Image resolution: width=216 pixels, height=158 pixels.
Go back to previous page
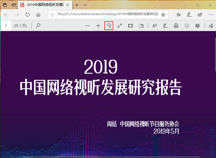(6, 15)
